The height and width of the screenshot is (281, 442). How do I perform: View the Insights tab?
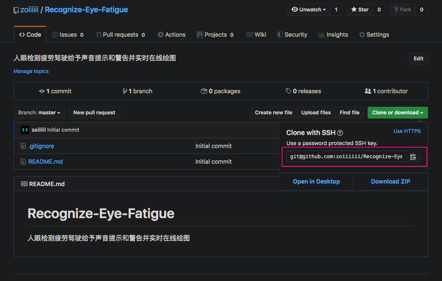click(x=333, y=35)
